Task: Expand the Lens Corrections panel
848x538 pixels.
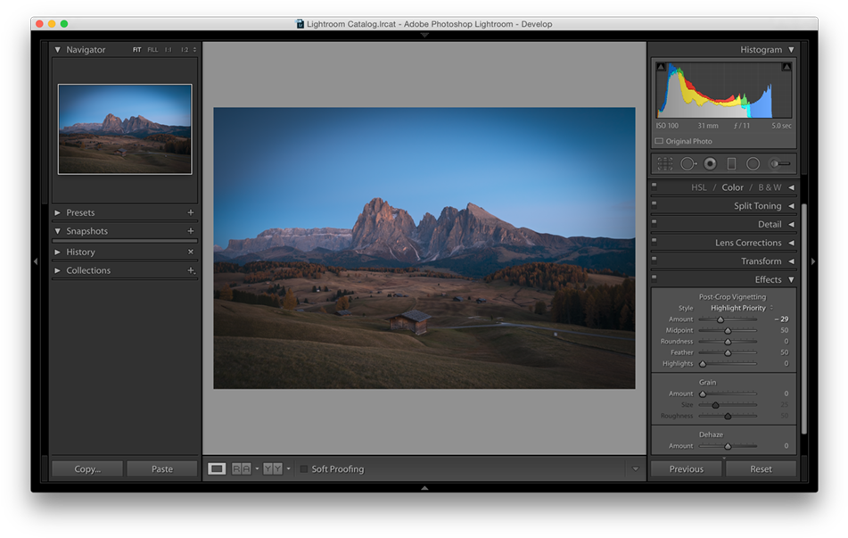Action: 791,243
